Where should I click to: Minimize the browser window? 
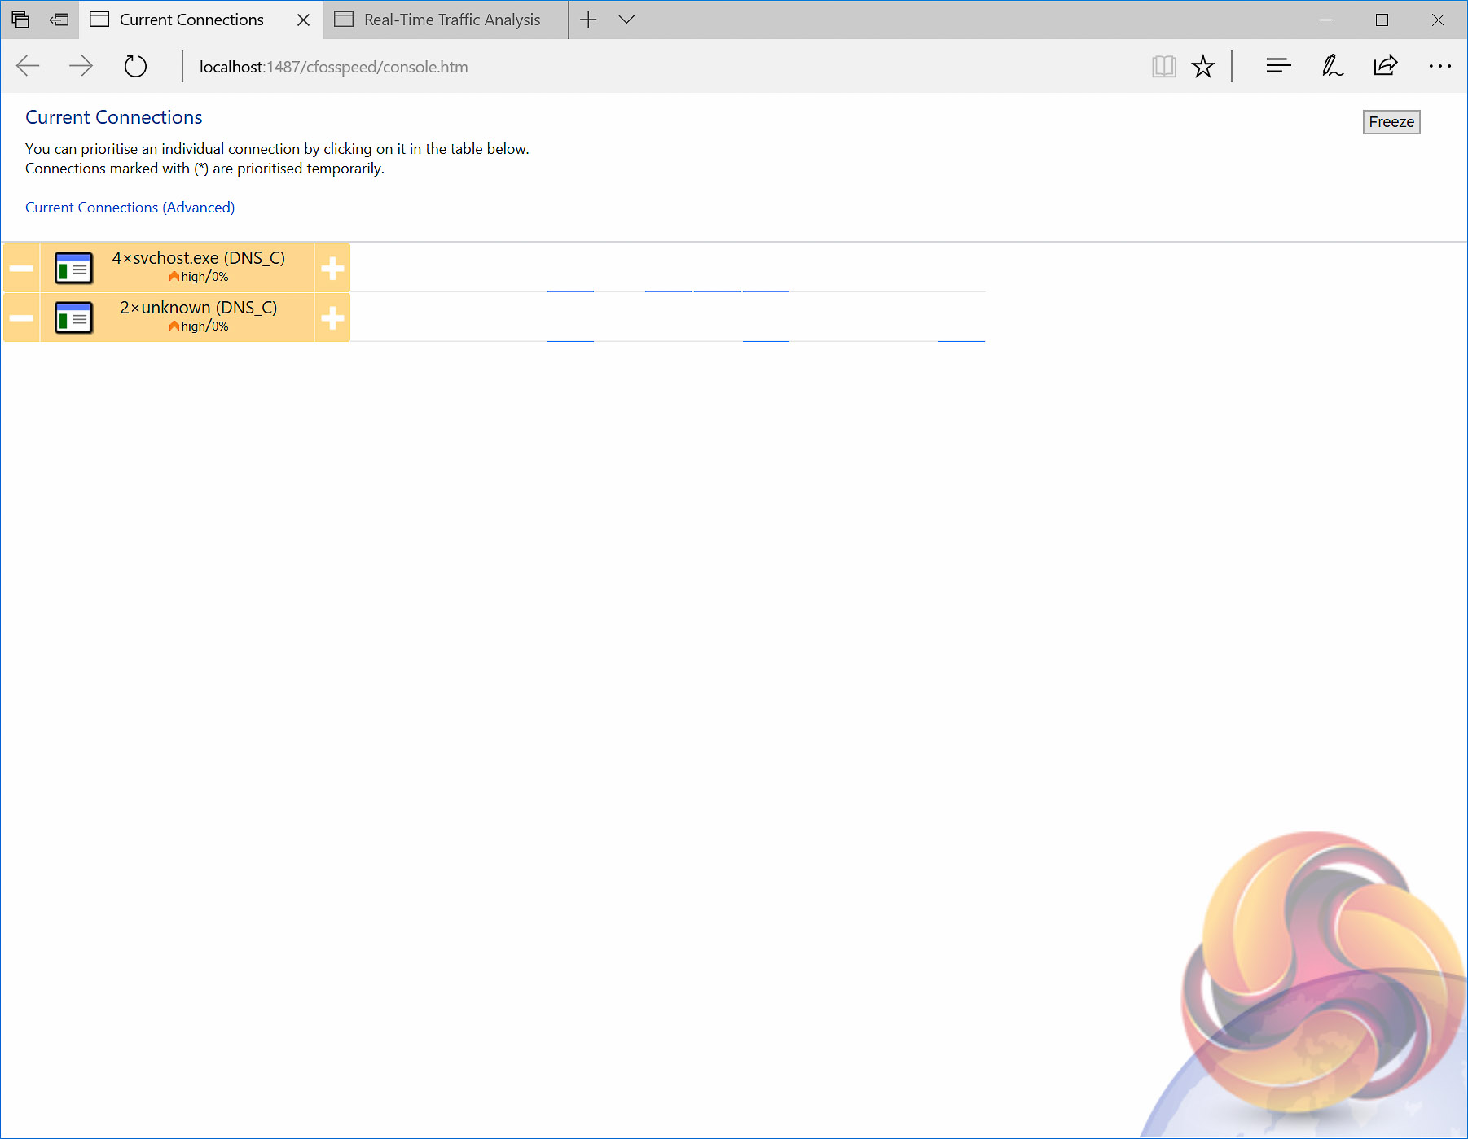[1325, 20]
